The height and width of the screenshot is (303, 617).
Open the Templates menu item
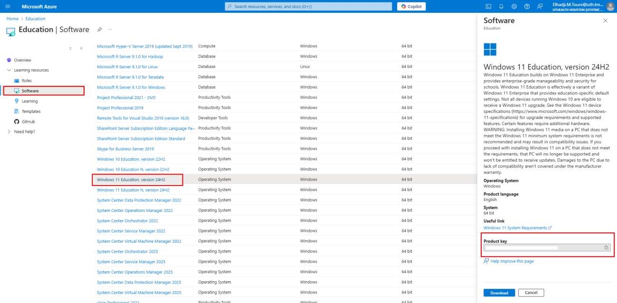(x=31, y=111)
